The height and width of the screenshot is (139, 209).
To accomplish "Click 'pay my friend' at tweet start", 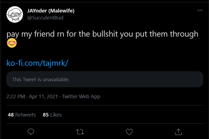I will click(31, 34).
